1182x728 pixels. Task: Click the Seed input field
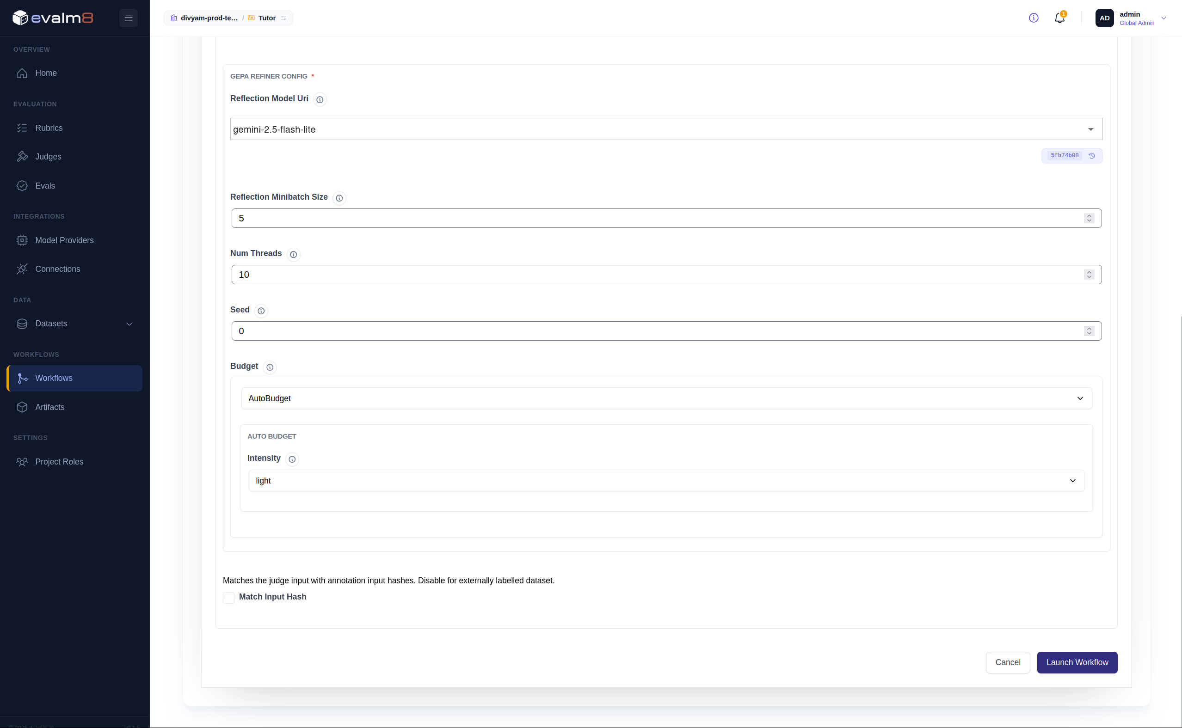point(666,331)
